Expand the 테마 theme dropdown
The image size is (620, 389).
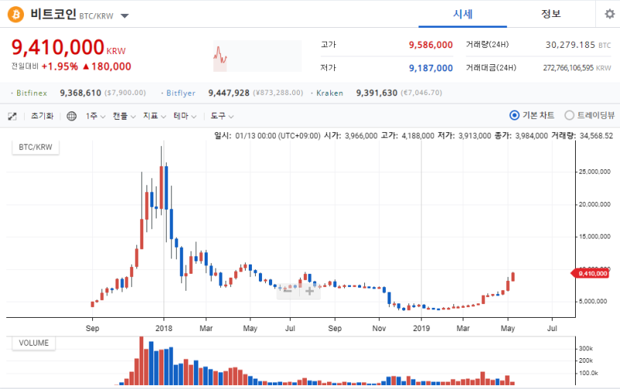[x=184, y=116]
